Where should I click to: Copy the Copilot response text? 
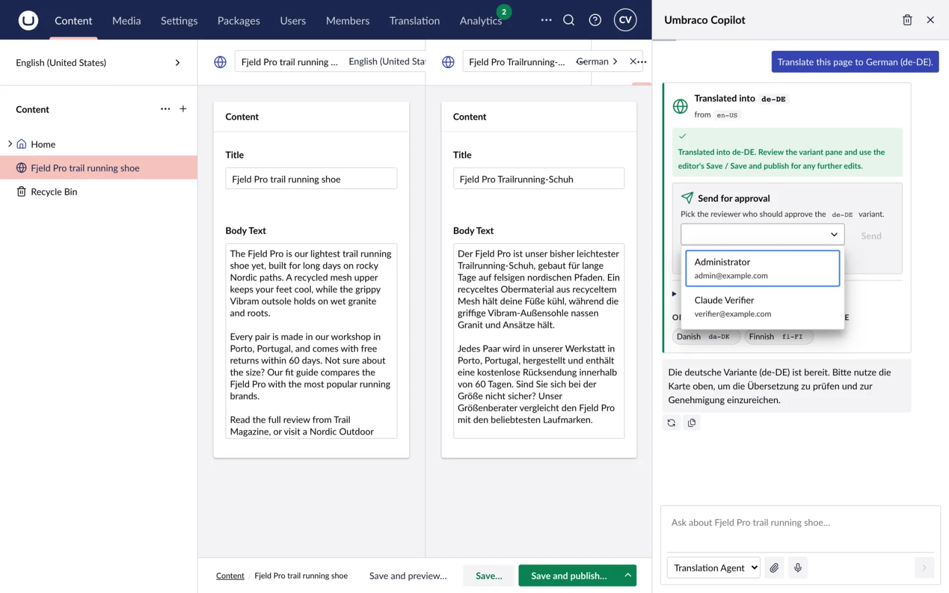pos(692,423)
